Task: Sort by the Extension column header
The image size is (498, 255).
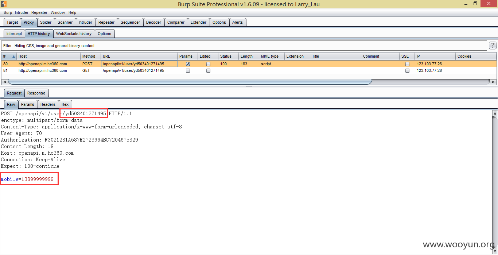Action: tap(297, 56)
